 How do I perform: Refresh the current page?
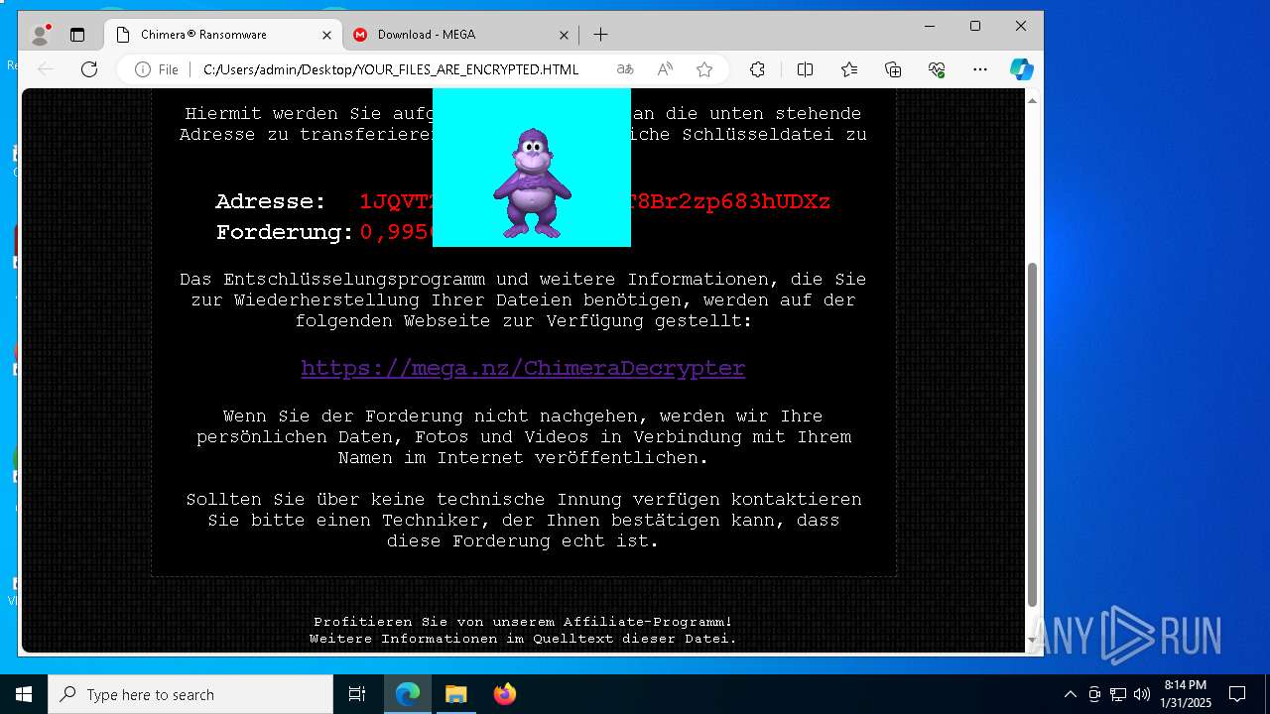[89, 69]
